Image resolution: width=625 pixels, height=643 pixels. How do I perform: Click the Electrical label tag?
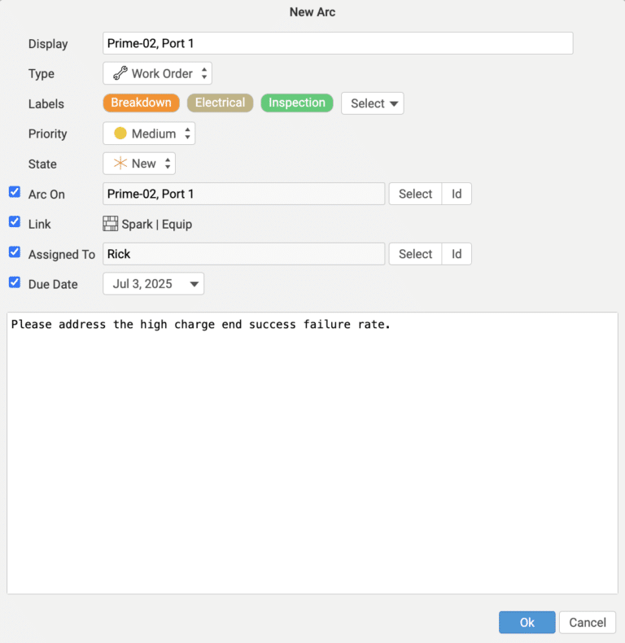[x=220, y=103]
